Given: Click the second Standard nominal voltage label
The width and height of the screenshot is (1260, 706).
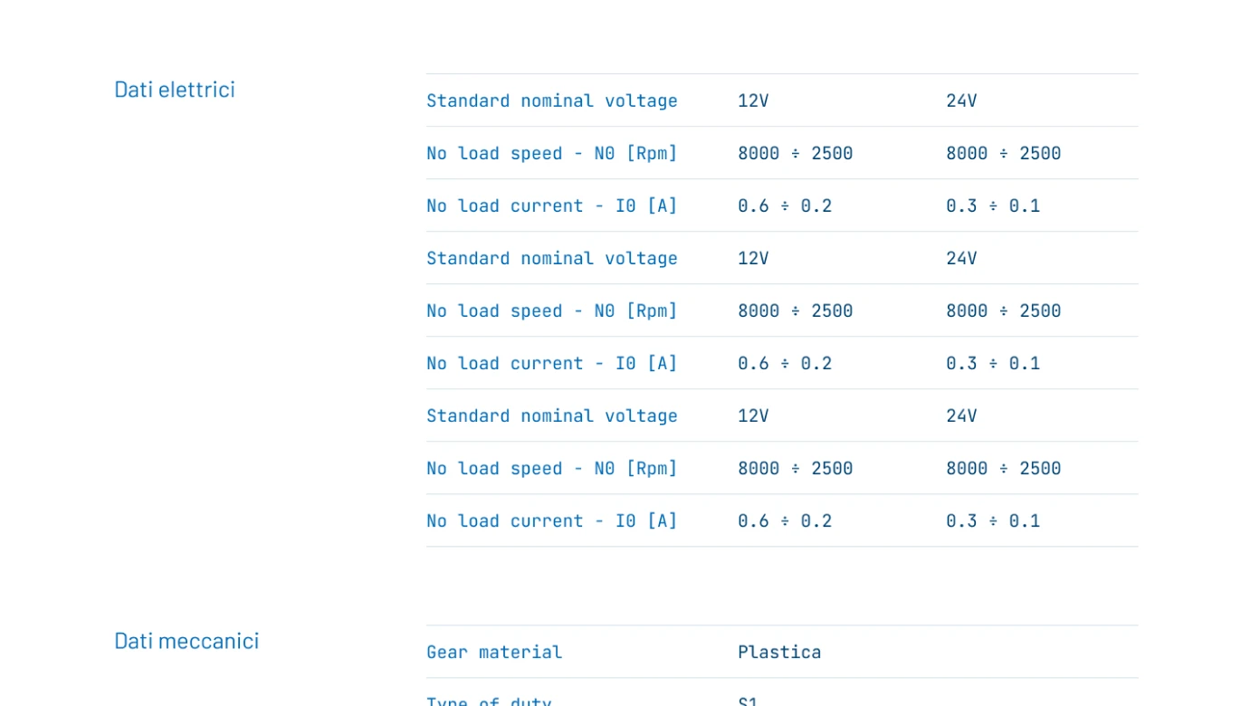Looking at the screenshot, I should click(552, 258).
